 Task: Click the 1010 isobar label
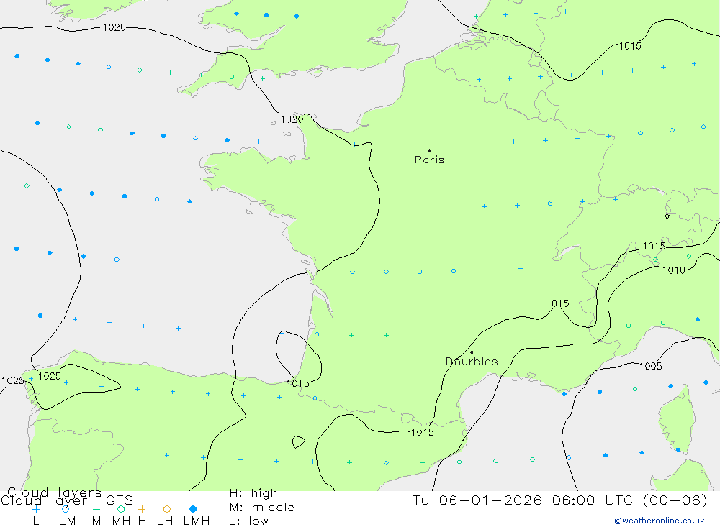pos(674,270)
